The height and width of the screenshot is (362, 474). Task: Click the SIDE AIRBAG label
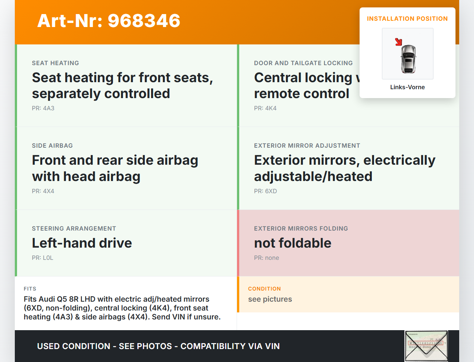(x=52, y=146)
